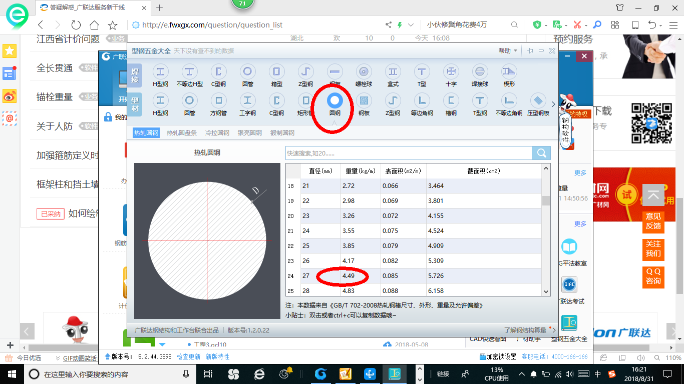Select 圆管 in the 型材 row
The height and width of the screenshot is (384, 684).
coord(189,104)
